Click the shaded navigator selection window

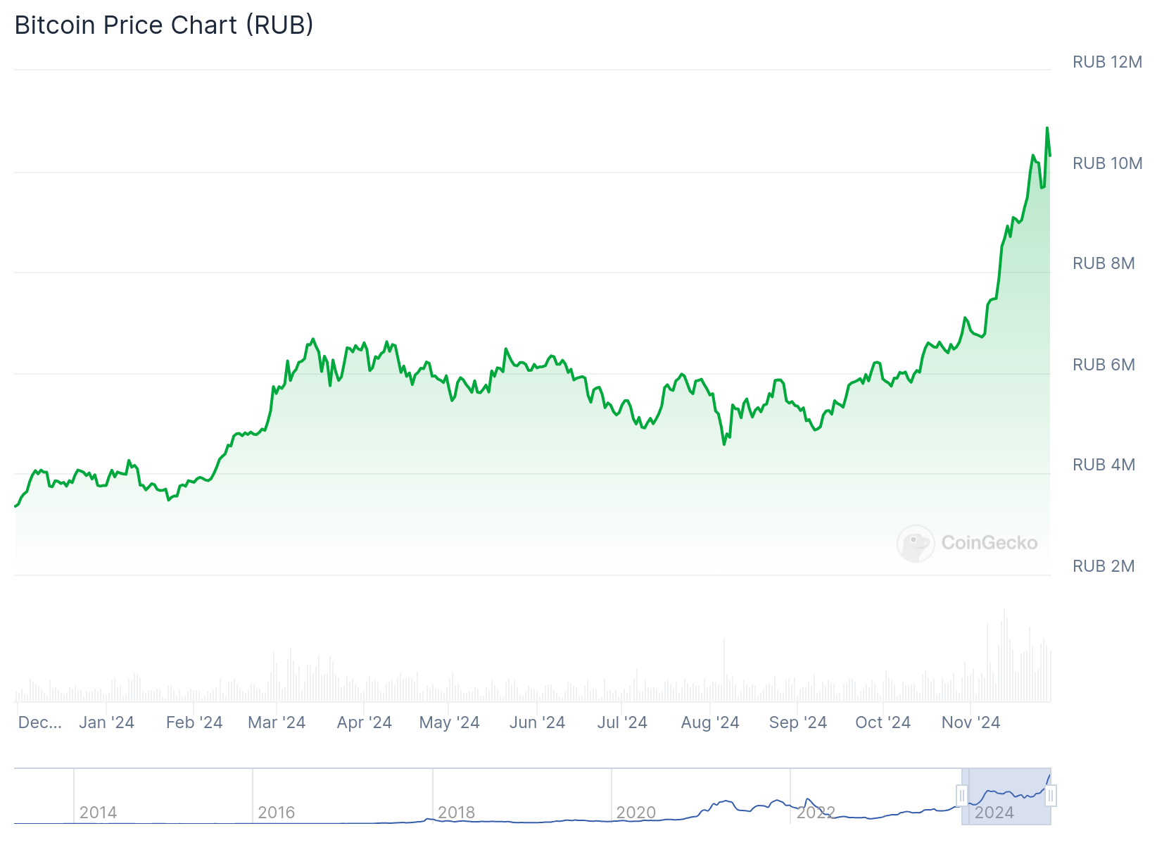click(x=1006, y=796)
